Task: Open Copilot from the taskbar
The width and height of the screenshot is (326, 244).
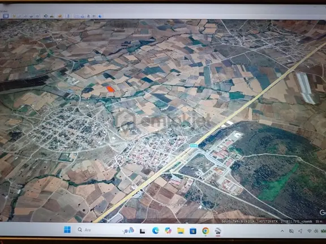Action: click(x=168, y=230)
